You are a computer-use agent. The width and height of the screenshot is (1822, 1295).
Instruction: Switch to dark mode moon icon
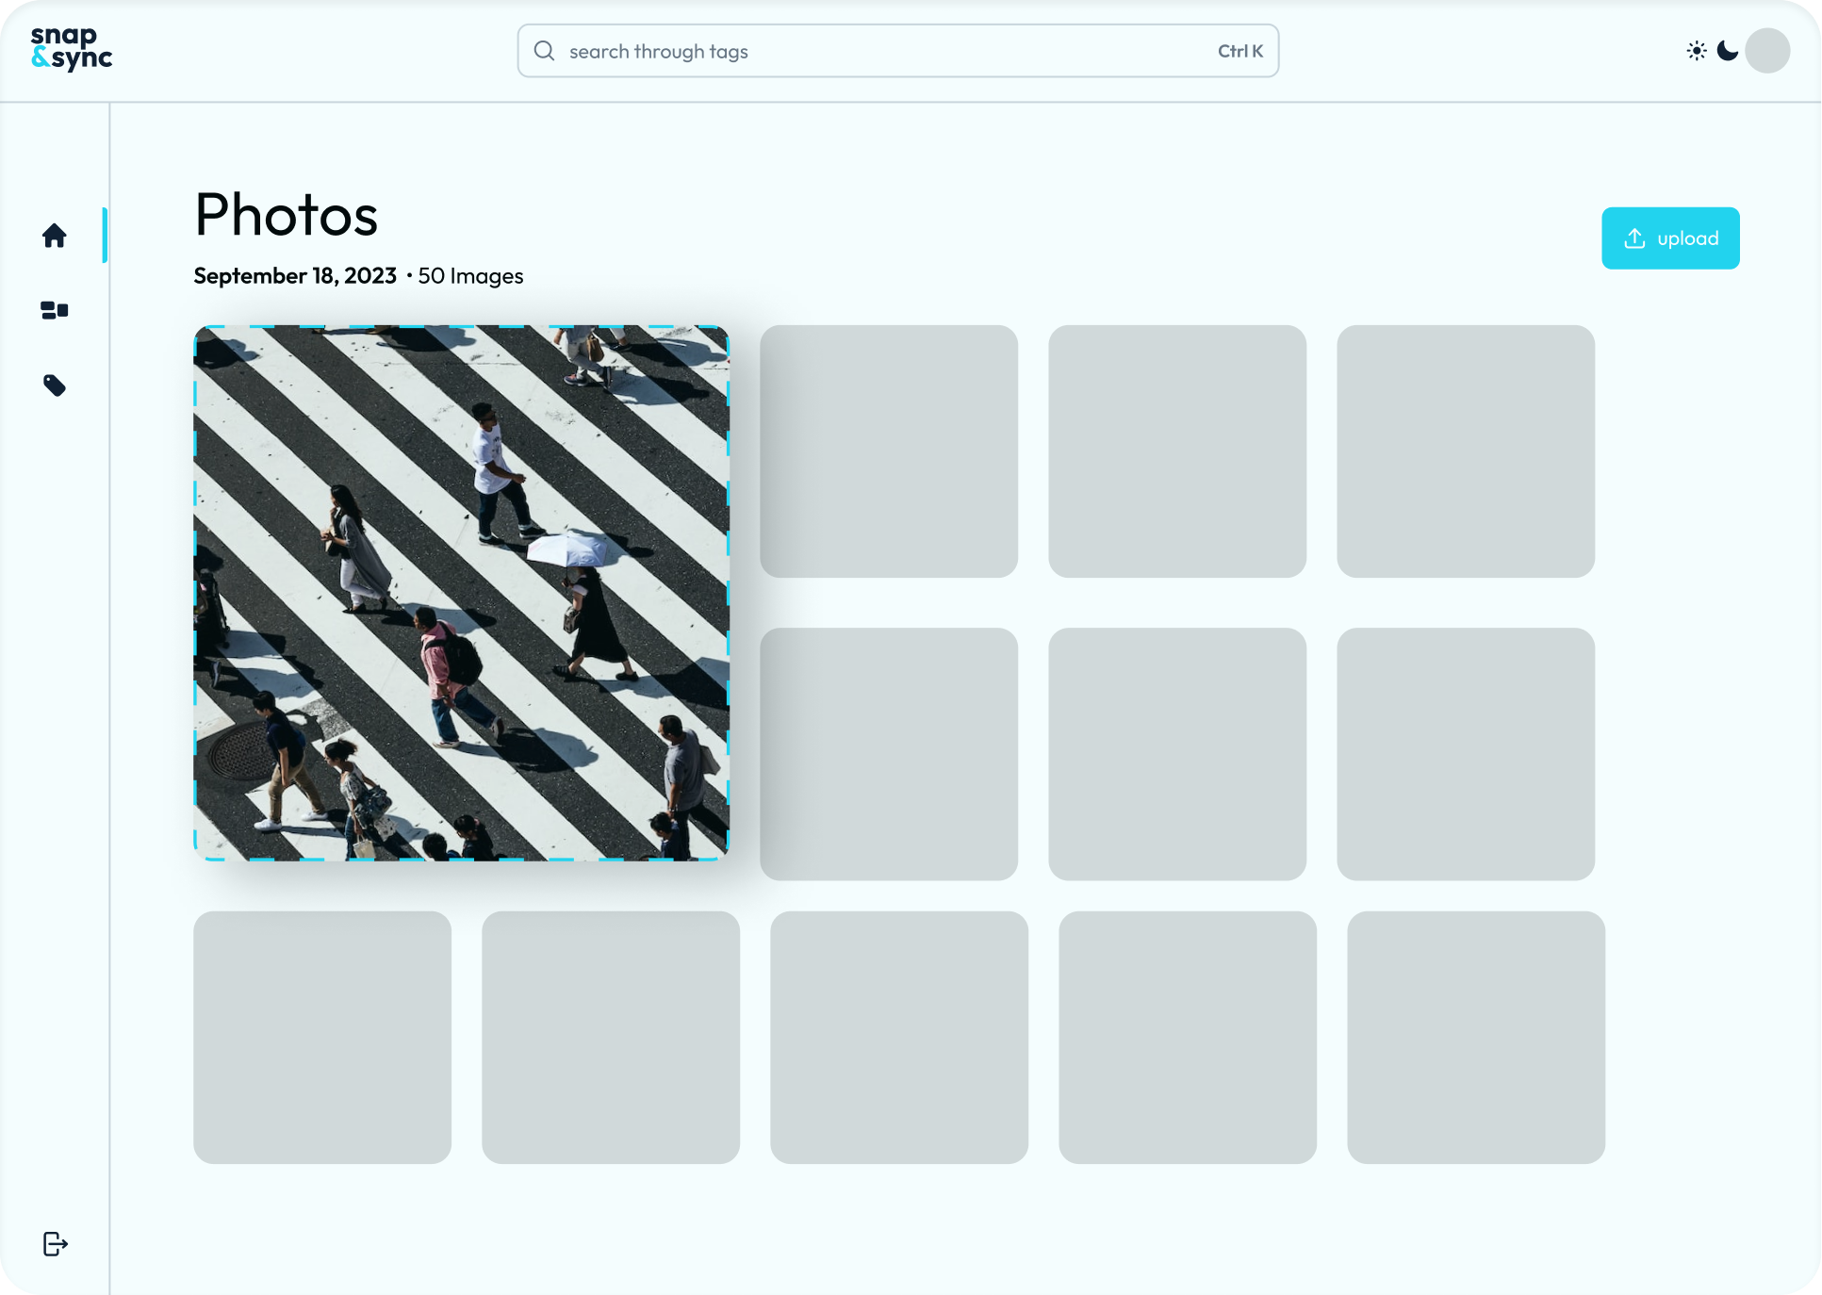tap(1728, 51)
